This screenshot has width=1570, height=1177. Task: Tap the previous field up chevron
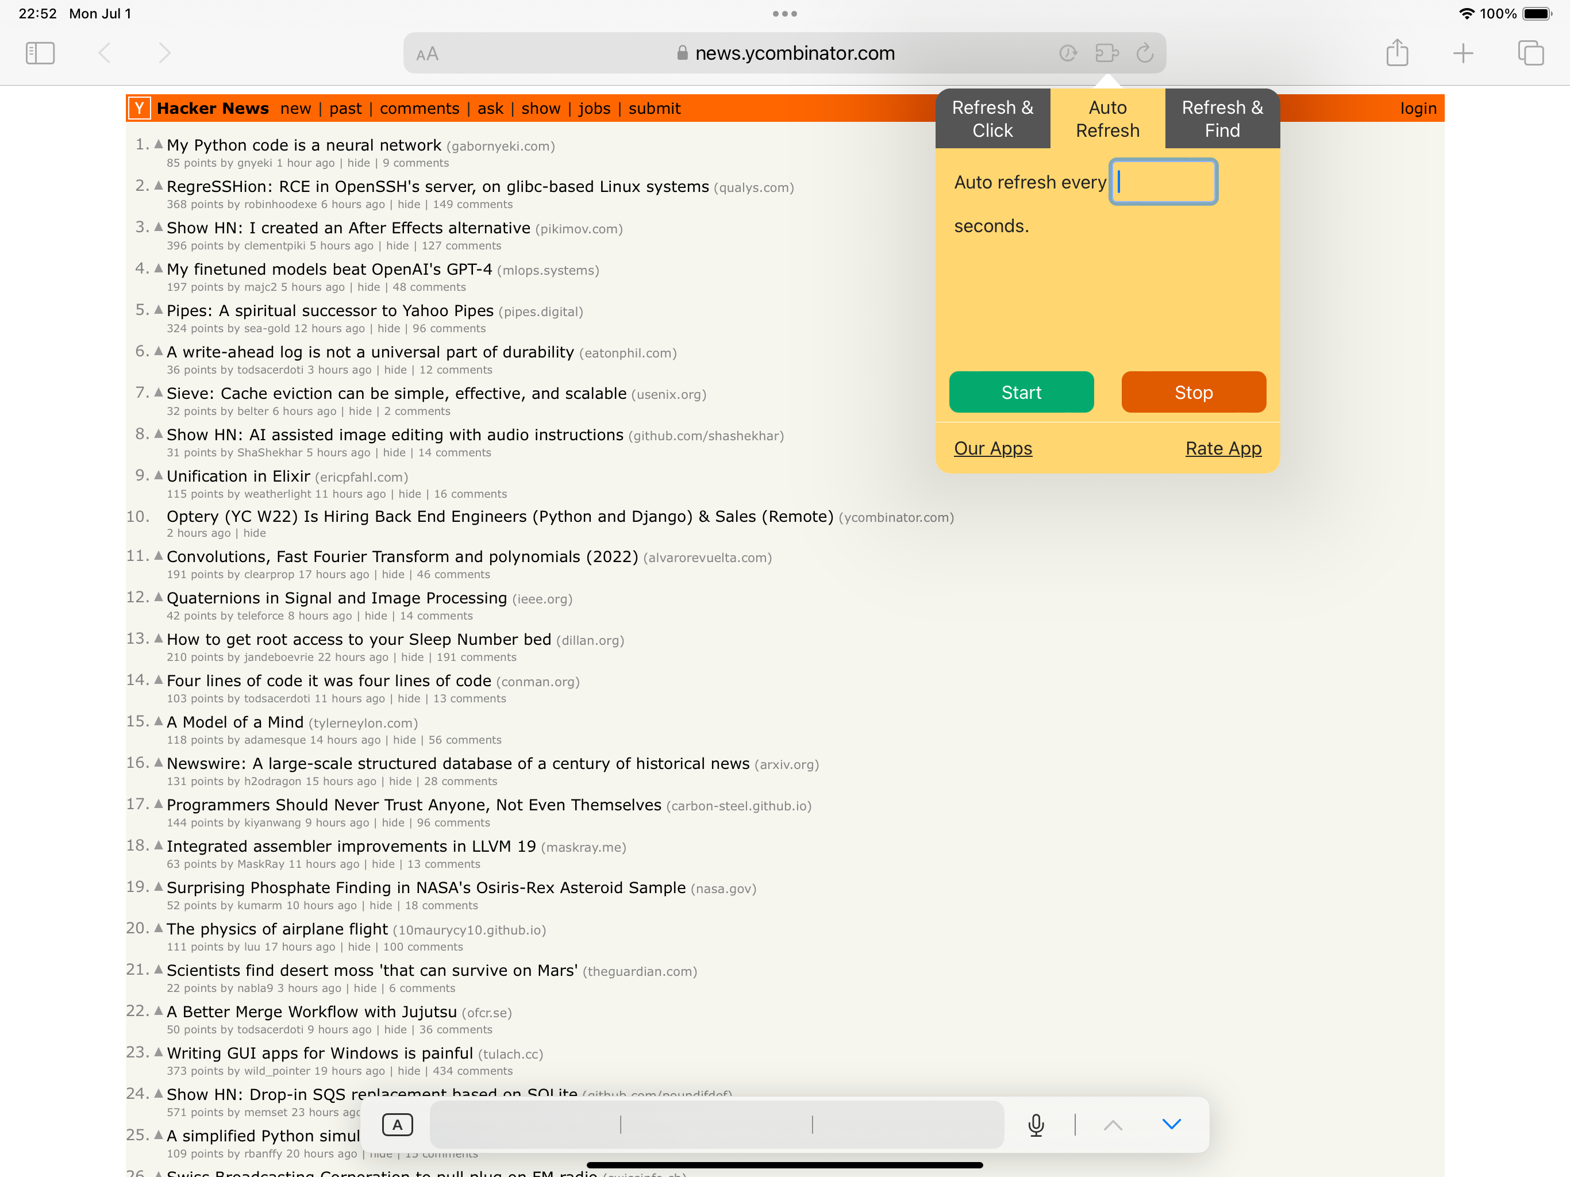pyautogui.click(x=1113, y=1125)
